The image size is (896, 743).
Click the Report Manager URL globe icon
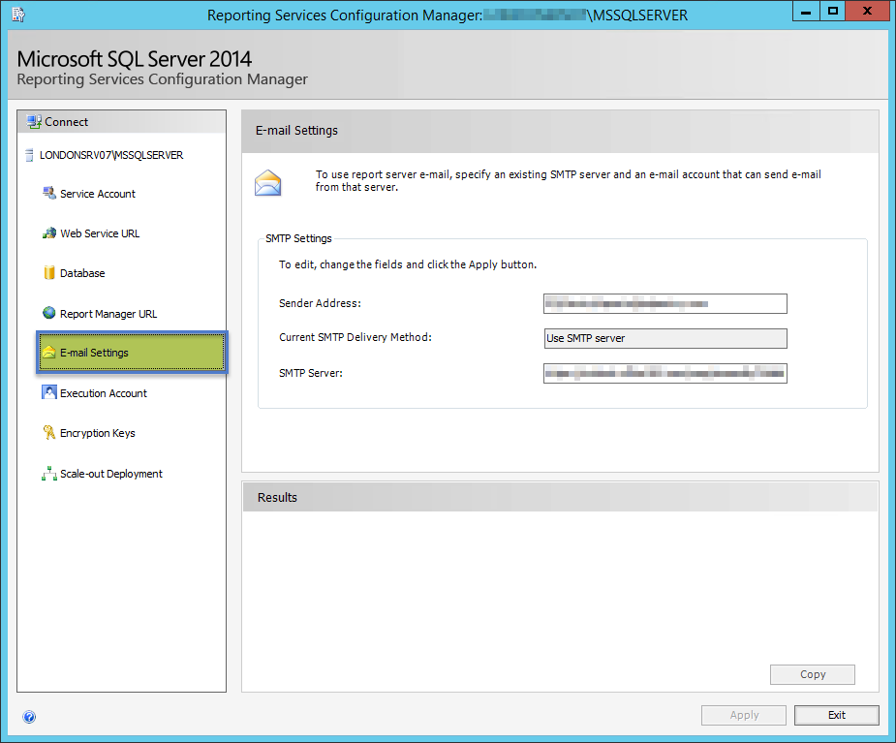pyautogui.click(x=49, y=313)
